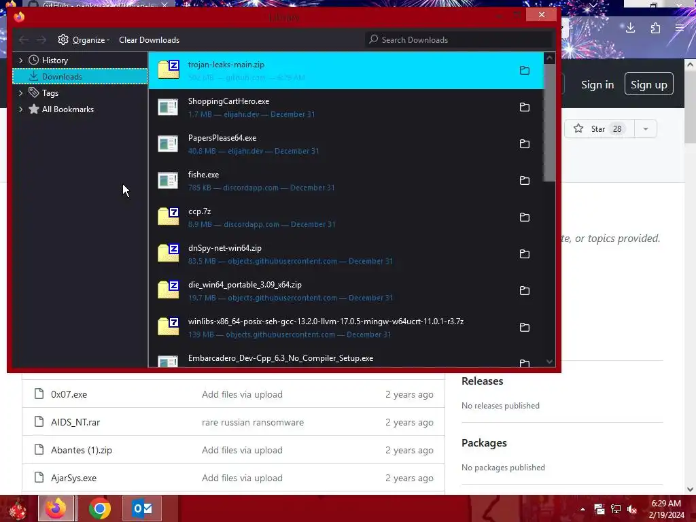Image resolution: width=696 pixels, height=522 pixels.
Task: Show die_win64_portable_3.09_x64.zip in folder
Action: 524,291
